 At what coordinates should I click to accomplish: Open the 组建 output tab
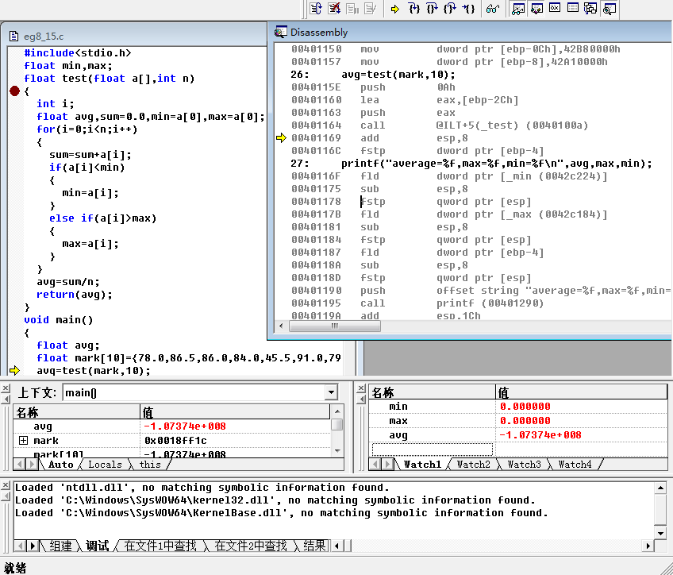(x=60, y=546)
